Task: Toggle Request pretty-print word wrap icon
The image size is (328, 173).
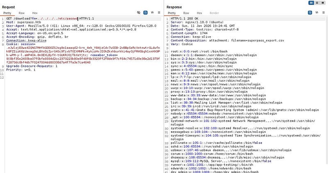Action: point(146,13)
